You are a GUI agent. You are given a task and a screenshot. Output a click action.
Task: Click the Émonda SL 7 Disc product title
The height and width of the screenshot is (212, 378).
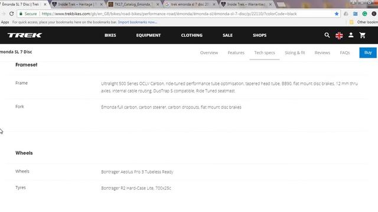pos(16,52)
